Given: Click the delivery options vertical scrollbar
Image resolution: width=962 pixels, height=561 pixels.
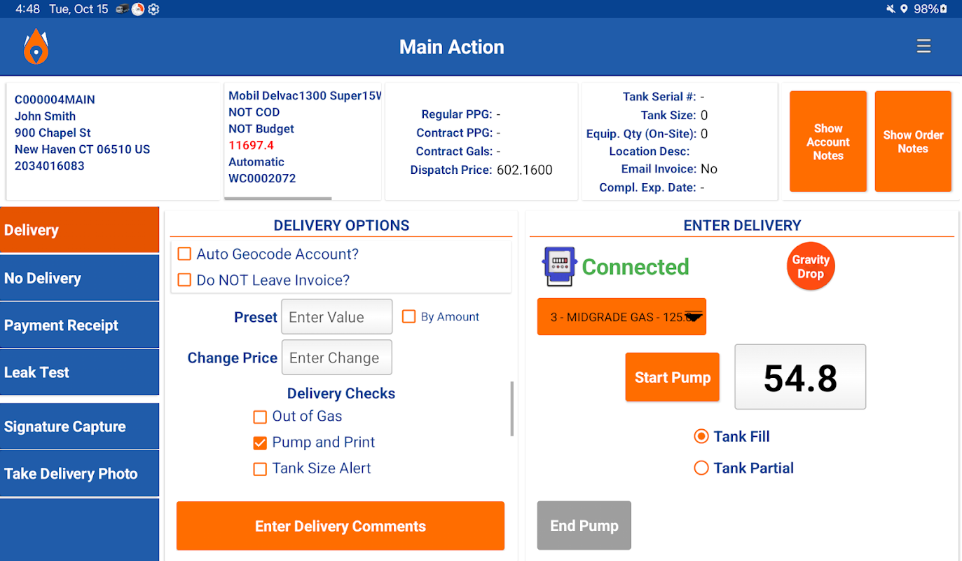Looking at the screenshot, I should pos(512,408).
